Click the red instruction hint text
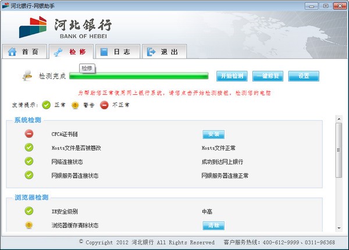 (174, 93)
